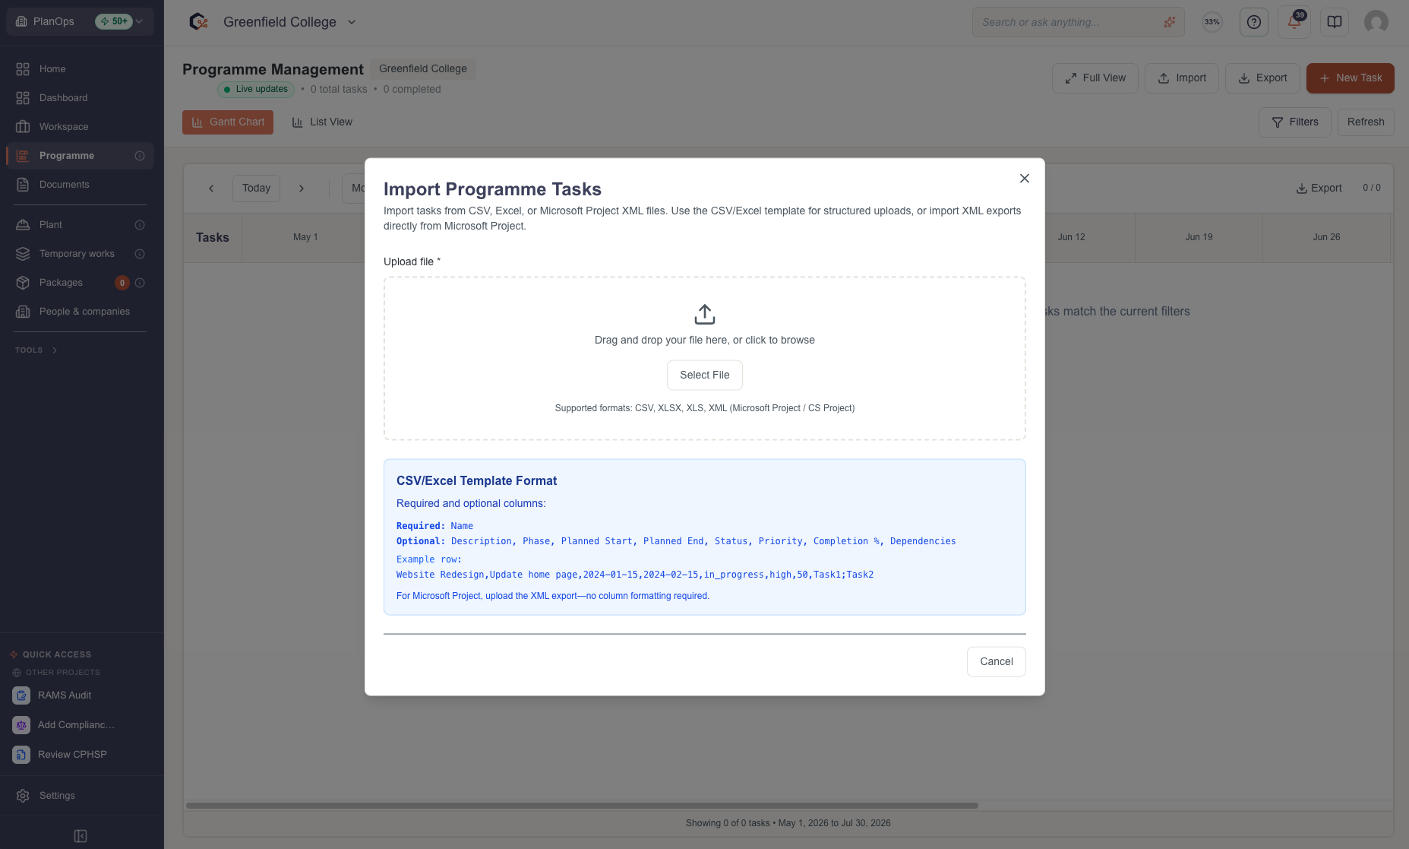Click the 33% progress indicator
Image resolution: width=1409 pixels, height=849 pixels.
tap(1212, 22)
